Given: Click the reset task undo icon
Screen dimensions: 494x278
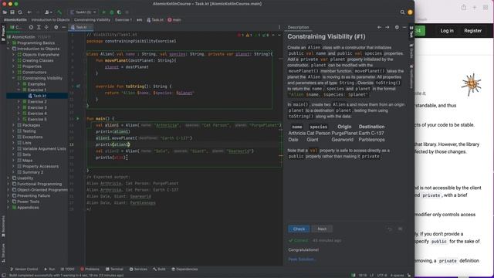Looking at the screenshot, I should pyautogui.click(x=390, y=229).
